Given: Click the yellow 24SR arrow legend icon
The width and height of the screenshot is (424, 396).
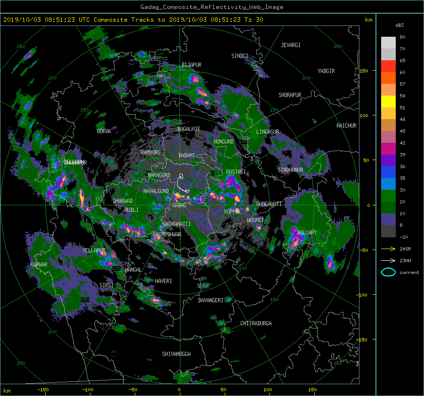Looking at the screenshot, I should 388,249.
